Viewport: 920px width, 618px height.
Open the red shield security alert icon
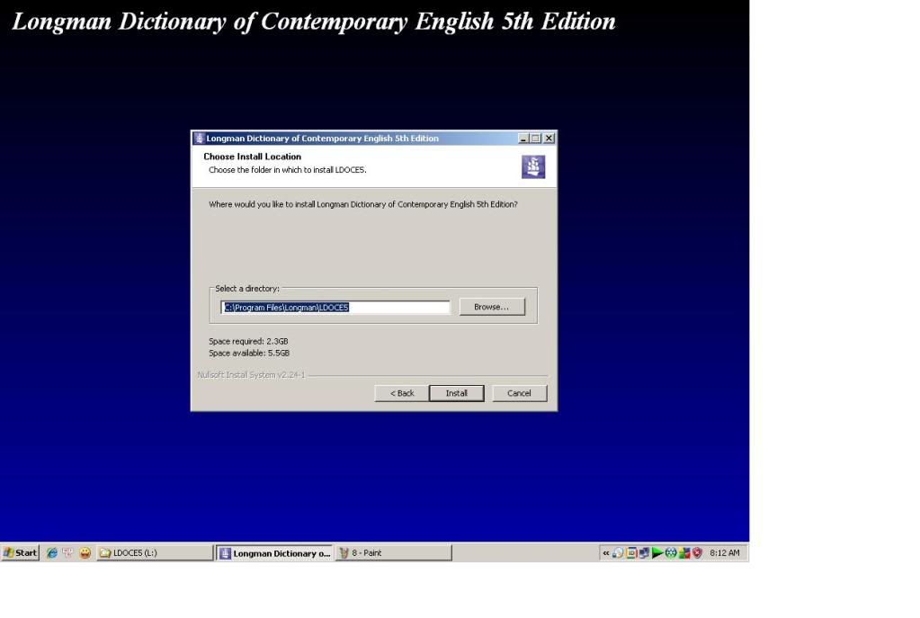coord(697,553)
